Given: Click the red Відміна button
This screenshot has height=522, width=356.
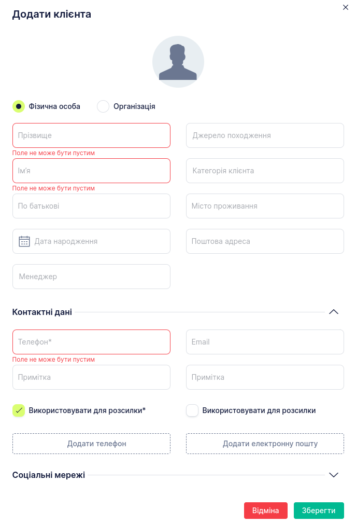Looking at the screenshot, I should pyautogui.click(x=265, y=511).
